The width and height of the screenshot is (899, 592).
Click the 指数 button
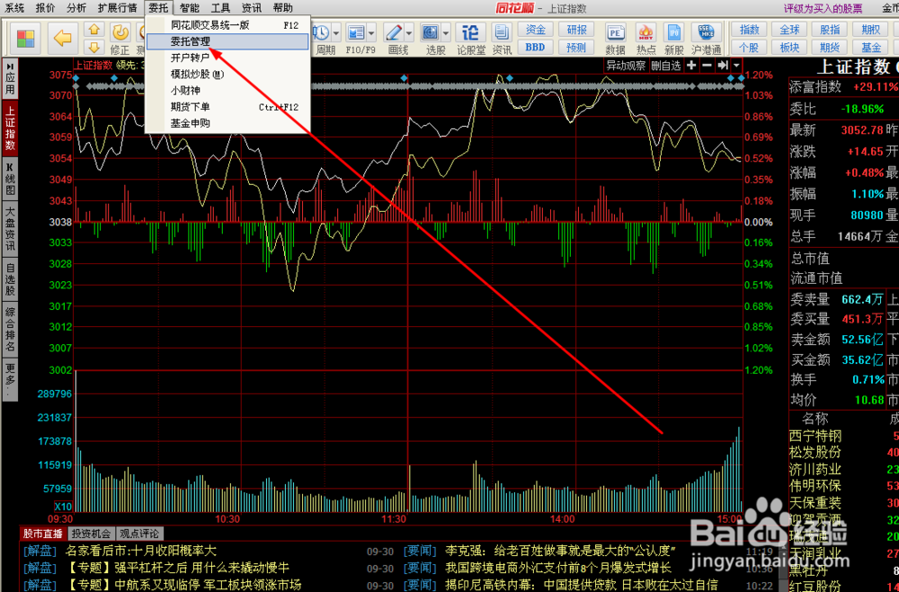tap(750, 30)
